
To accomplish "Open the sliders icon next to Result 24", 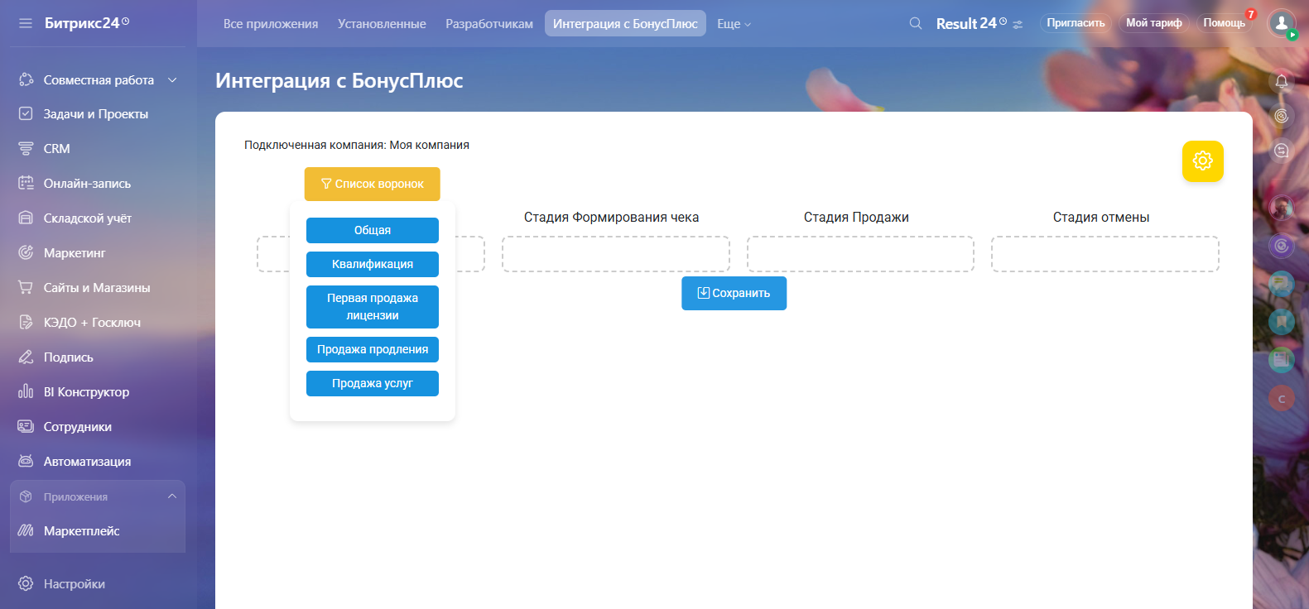I will click(x=1018, y=25).
